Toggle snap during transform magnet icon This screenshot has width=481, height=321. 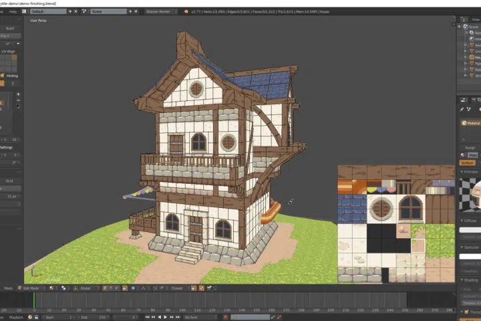tap(156, 288)
